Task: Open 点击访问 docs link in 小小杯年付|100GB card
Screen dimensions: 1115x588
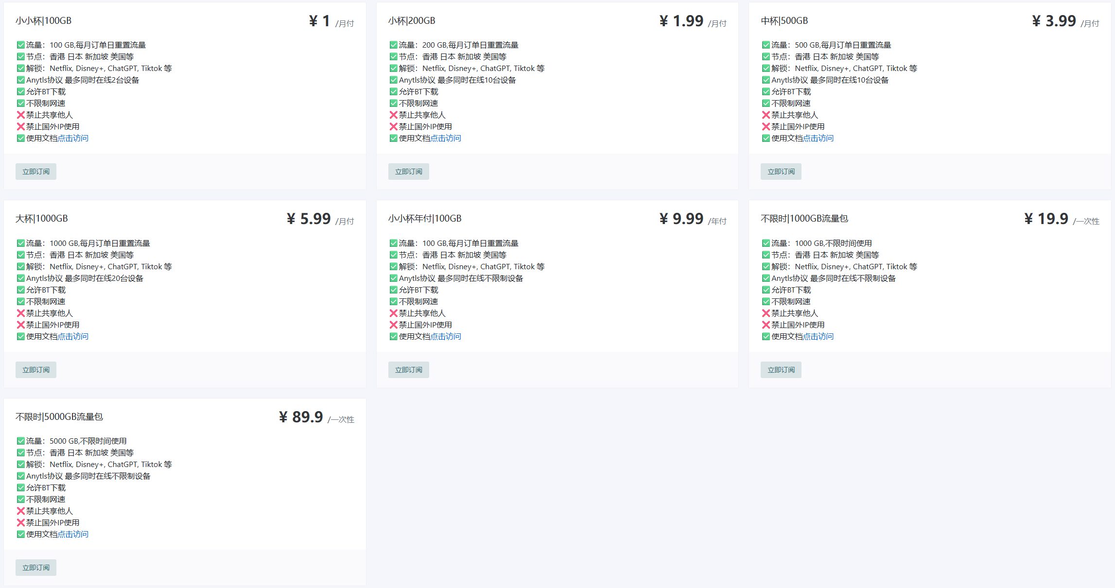Action: click(x=446, y=337)
